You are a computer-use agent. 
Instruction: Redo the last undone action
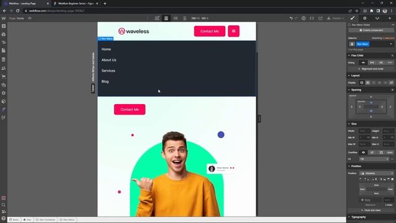click(296, 18)
